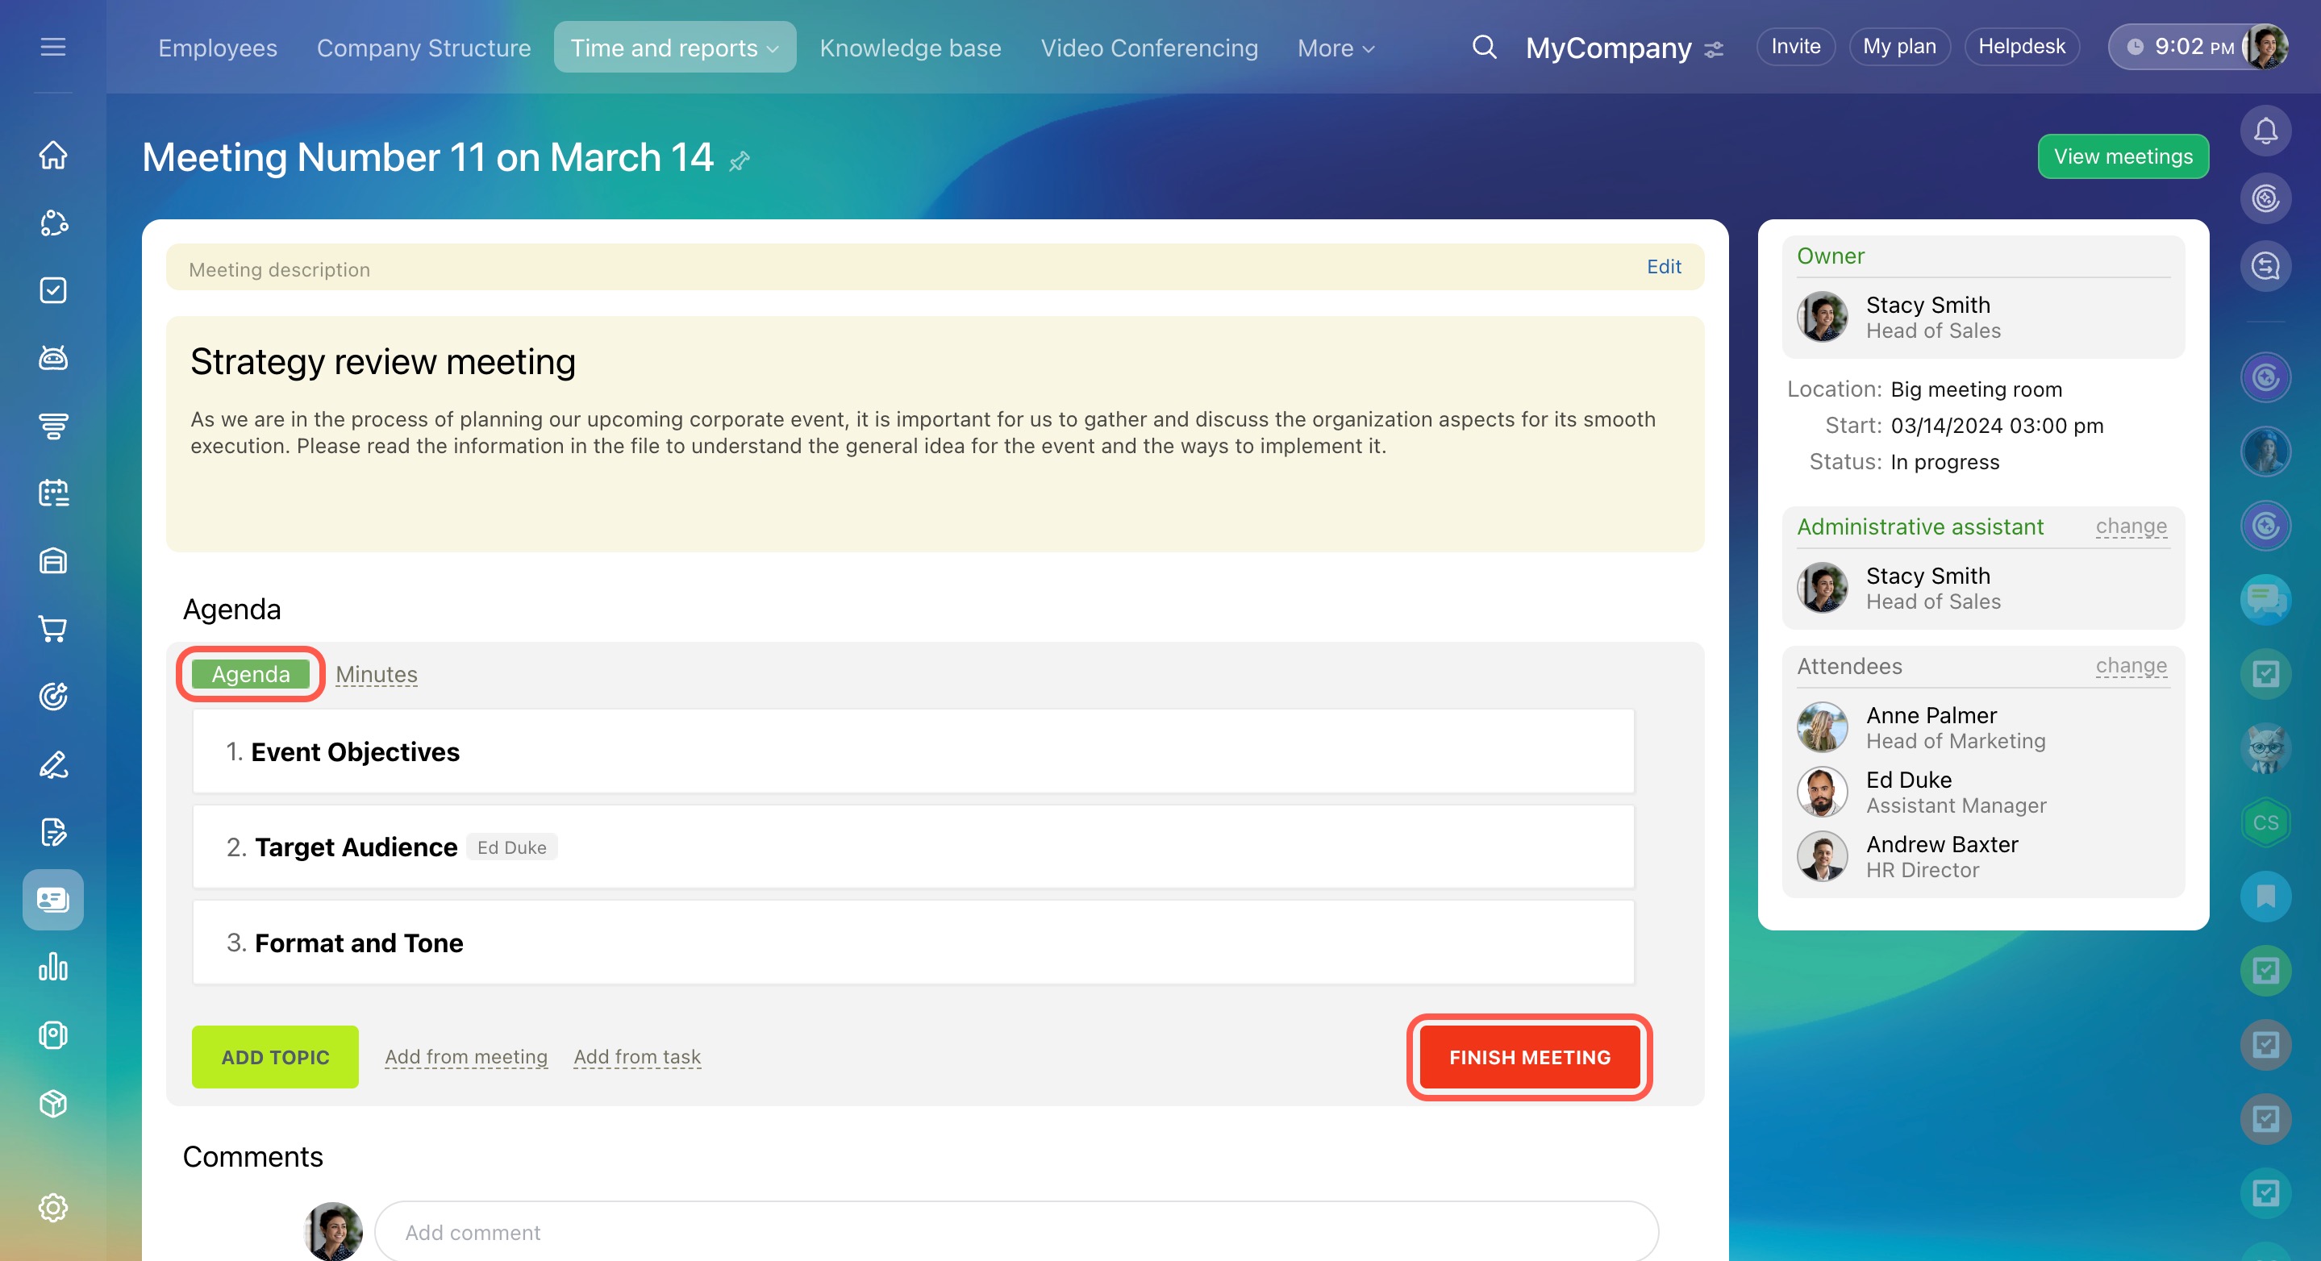This screenshot has width=2321, height=1261.
Task: Change the Attendees list
Action: [x=2130, y=667]
